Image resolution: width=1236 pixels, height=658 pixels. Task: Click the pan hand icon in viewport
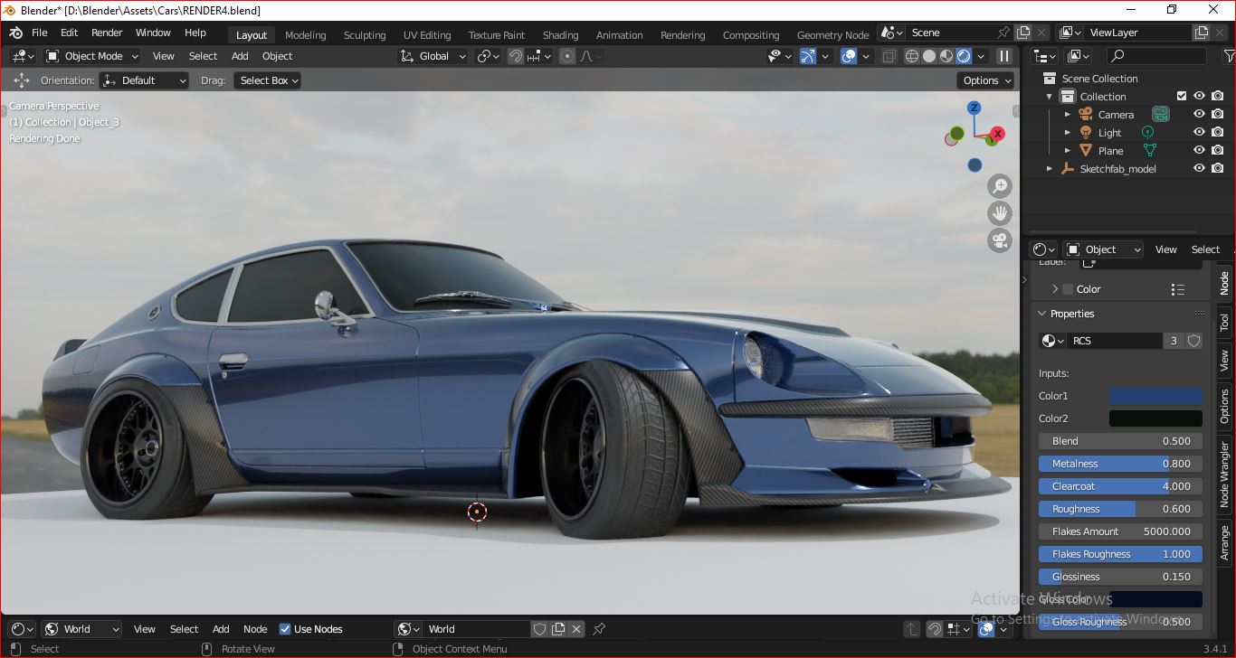click(999, 212)
